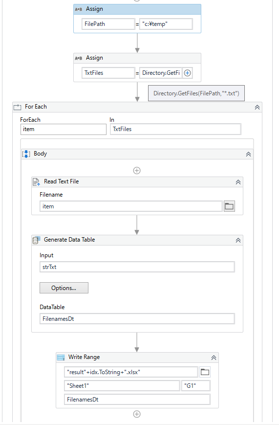This screenshot has height=425, width=279.
Task: Open expression editor plus icon beside Directory.GetFi
Action: click(188, 73)
